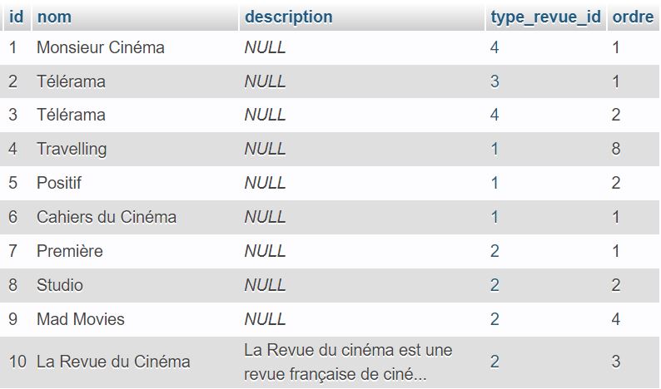Click ordre value 8 in Travelling row
661x389 pixels.
click(x=616, y=150)
